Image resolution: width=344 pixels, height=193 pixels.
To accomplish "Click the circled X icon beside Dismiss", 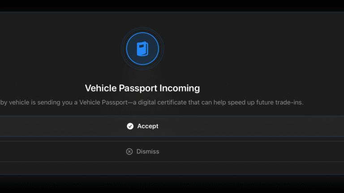I will [x=129, y=151].
